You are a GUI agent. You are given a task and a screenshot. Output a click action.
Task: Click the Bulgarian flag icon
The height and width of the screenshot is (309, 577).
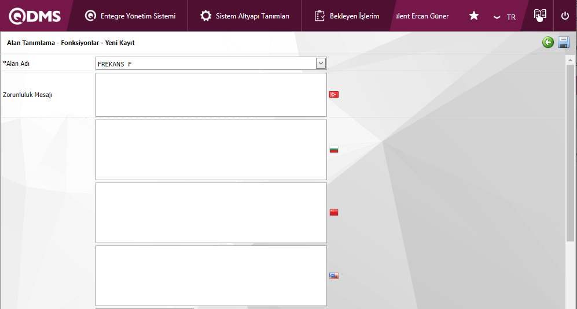pyautogui.click(x=334, y=150)
